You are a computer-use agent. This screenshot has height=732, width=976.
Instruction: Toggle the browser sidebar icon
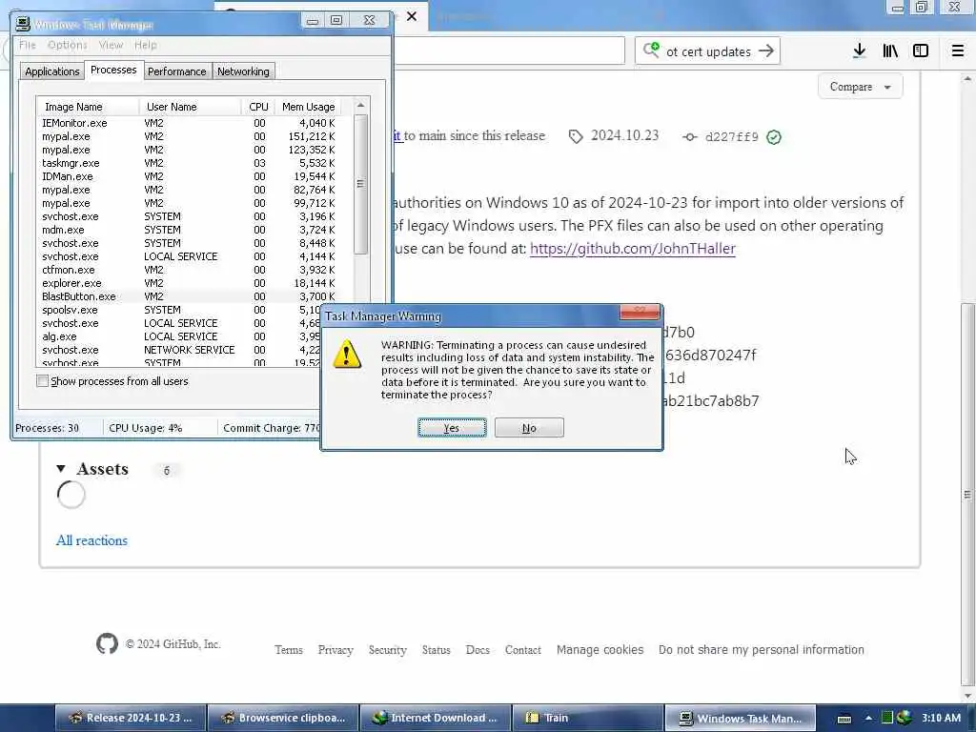point(921,51)
